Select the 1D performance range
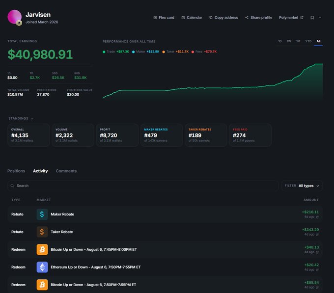This screenshot has width=334, height=293. pyautogui.click(x=280, y=41)
